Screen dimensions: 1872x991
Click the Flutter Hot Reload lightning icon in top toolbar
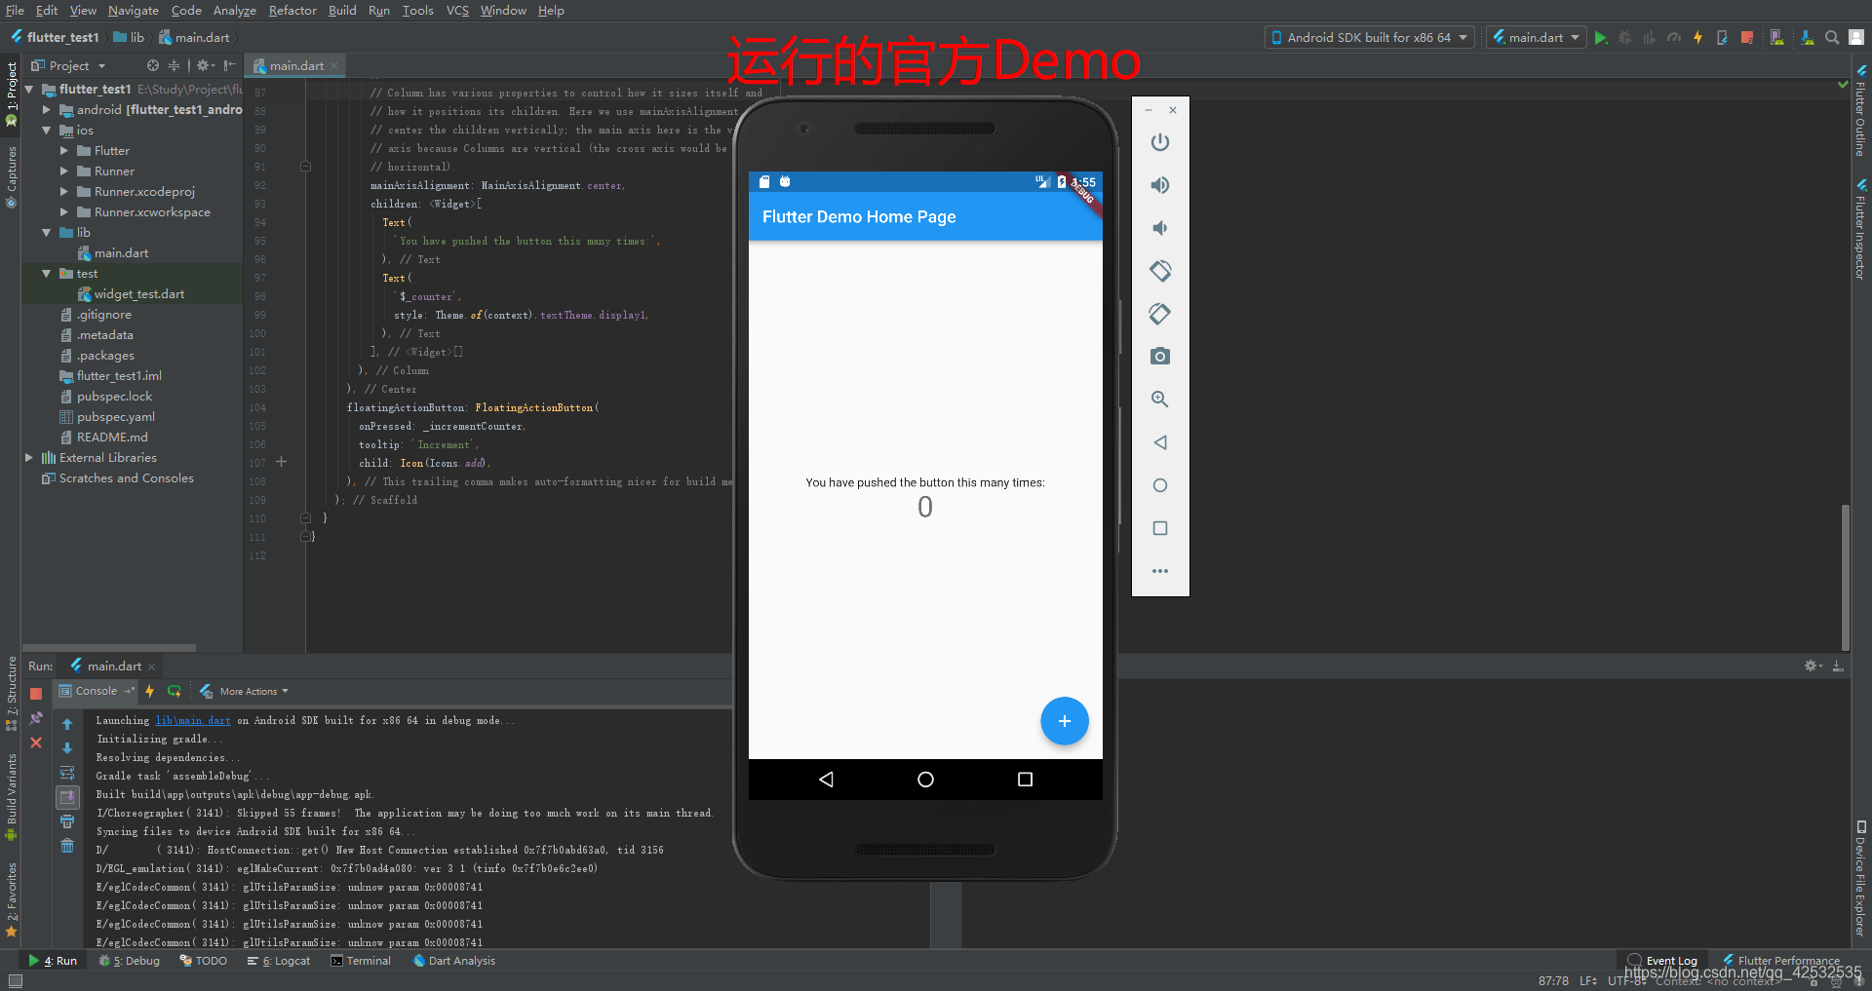[x=1697, y=38]
